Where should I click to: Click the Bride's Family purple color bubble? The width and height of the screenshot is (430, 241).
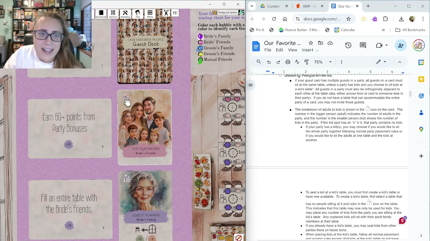(x=200, y=36)
